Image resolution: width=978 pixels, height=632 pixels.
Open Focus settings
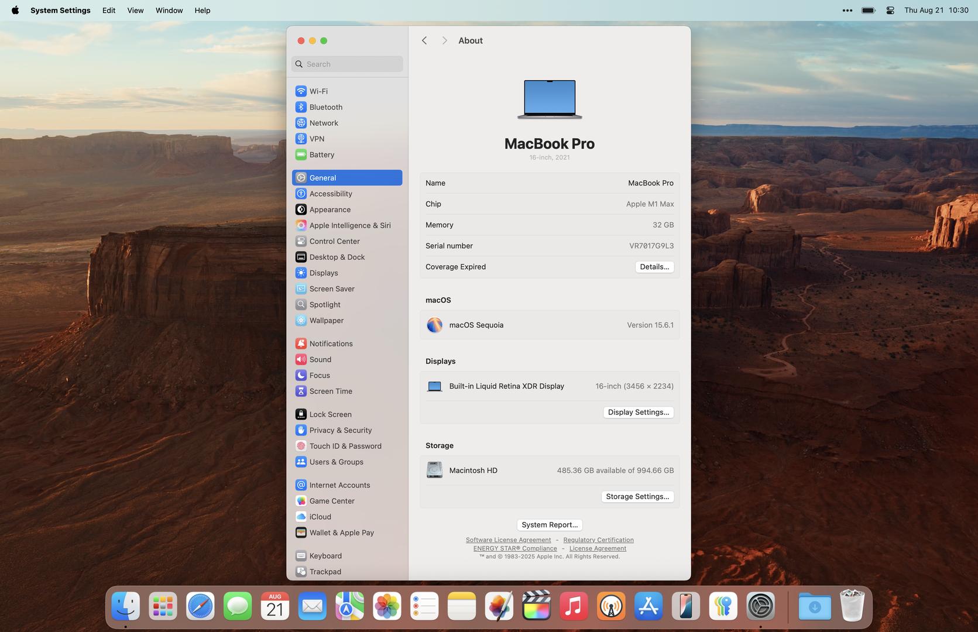click(x=347, y=375)
